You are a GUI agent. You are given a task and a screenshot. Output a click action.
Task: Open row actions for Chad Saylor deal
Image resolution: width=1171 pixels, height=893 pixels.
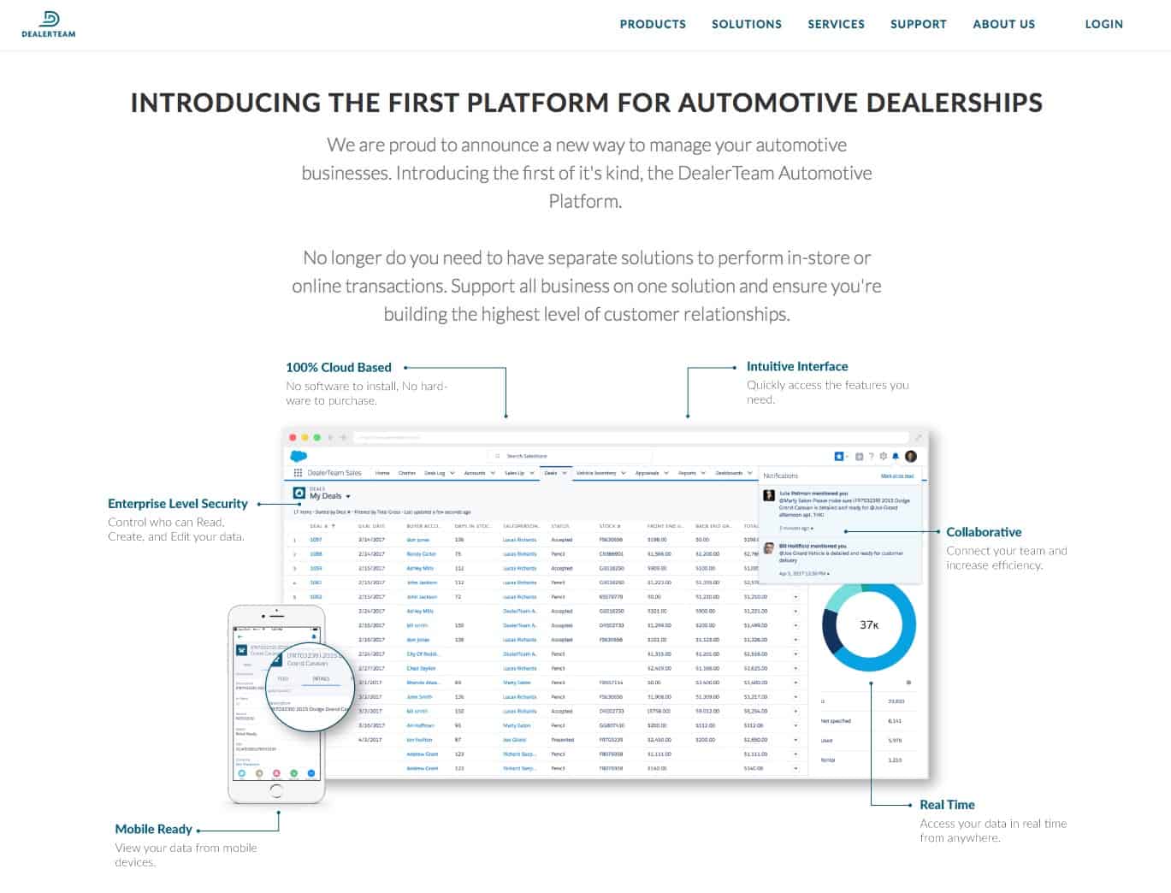pos(795,668)
